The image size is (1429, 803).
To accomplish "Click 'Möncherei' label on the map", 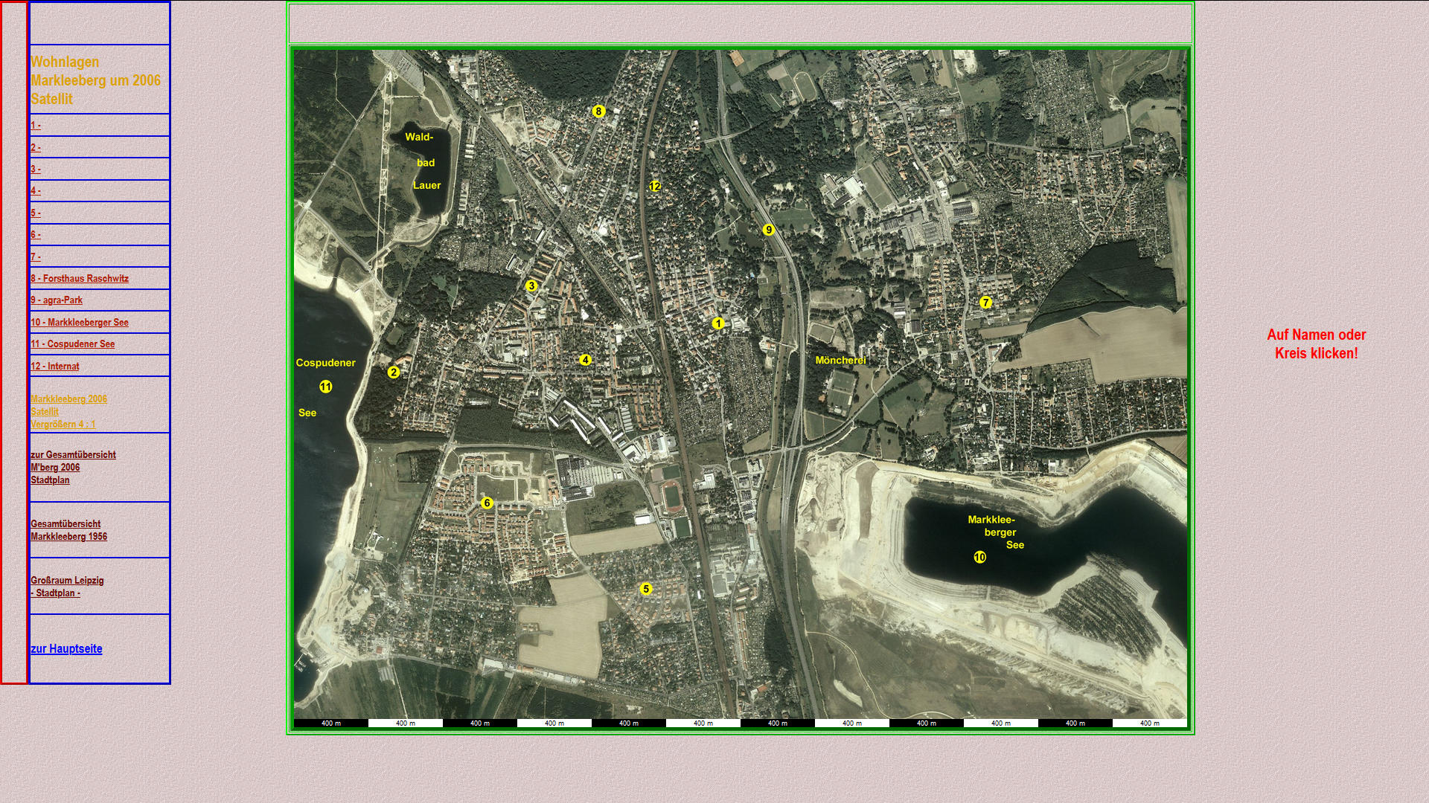I will pos(840,361).
